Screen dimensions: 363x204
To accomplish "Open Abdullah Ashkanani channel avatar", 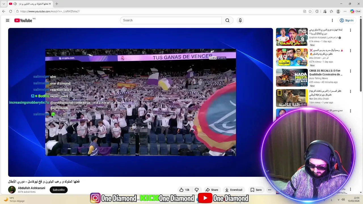I will 12,190.
